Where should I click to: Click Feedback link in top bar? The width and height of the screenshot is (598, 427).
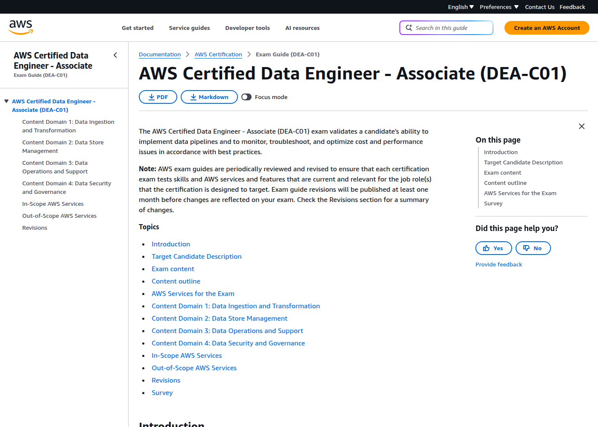pos(572,7)
